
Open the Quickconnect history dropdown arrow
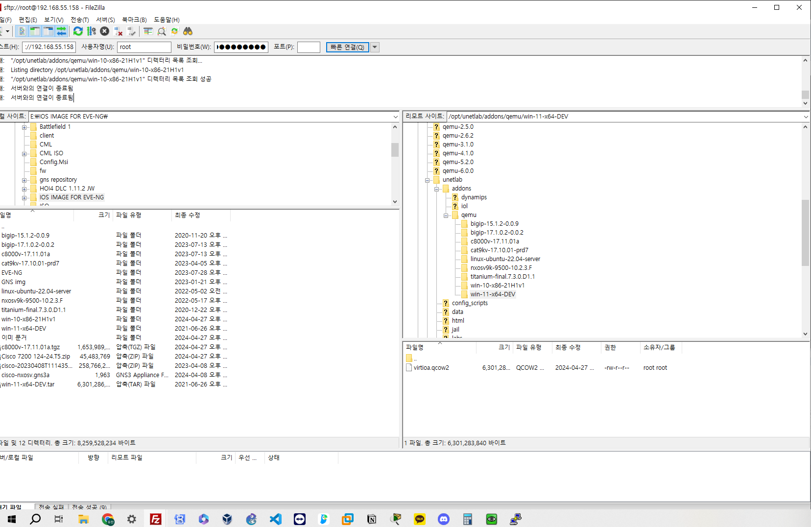[375, 47]
